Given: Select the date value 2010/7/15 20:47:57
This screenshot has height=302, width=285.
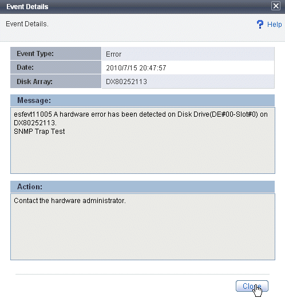Looking at the screenshot, I should pyautogui.click(x=136, y=68).
